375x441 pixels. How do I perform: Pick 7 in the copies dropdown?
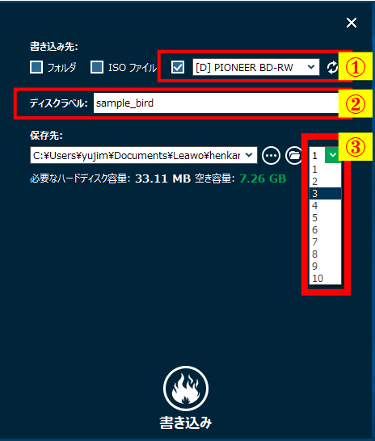click(325, 241)
